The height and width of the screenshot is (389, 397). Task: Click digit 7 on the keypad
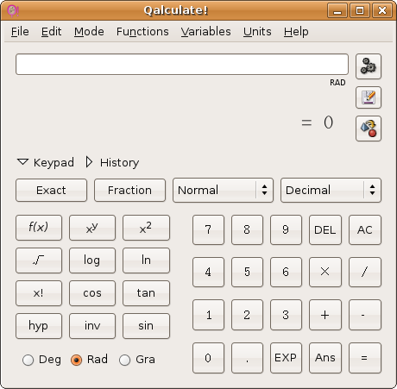[208, 229]
